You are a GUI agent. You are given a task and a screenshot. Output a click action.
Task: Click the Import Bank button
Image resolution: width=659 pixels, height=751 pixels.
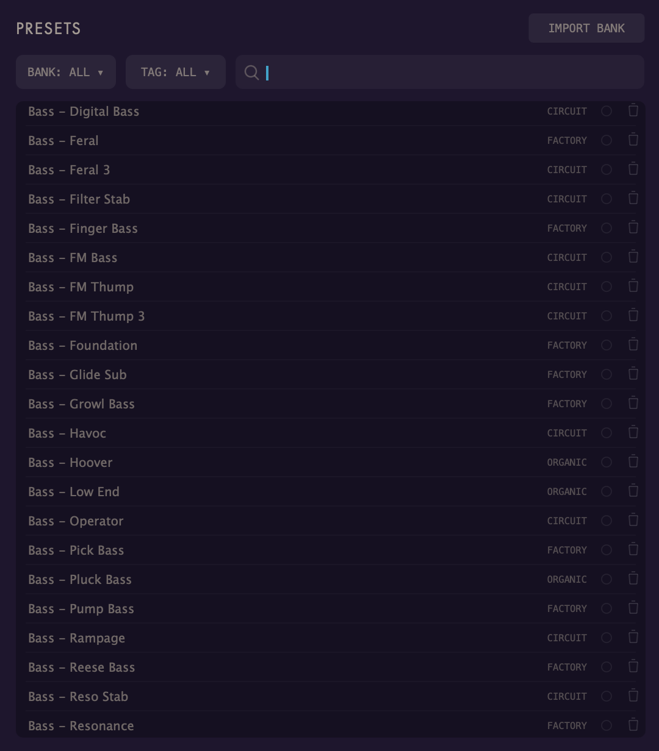[x=586, y=28]
